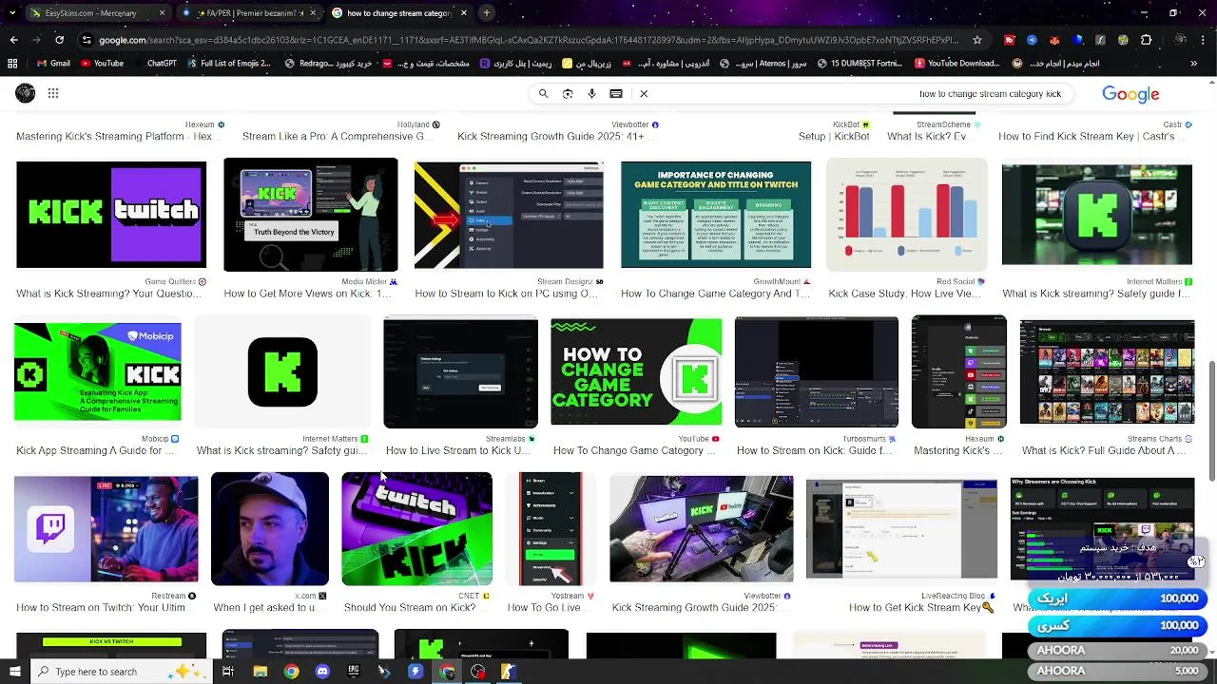Open the blue lightning-bolt app on the taskbar
Image resolution: width=1217 pixels, height=684 pixels.
pos(415,672)
